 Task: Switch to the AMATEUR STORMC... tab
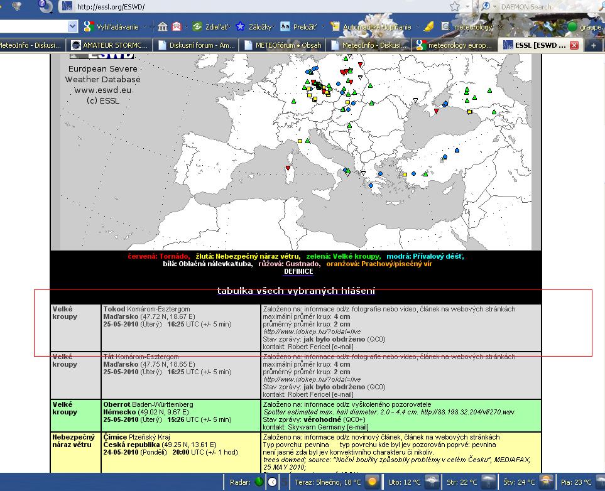tap(109, 45)
